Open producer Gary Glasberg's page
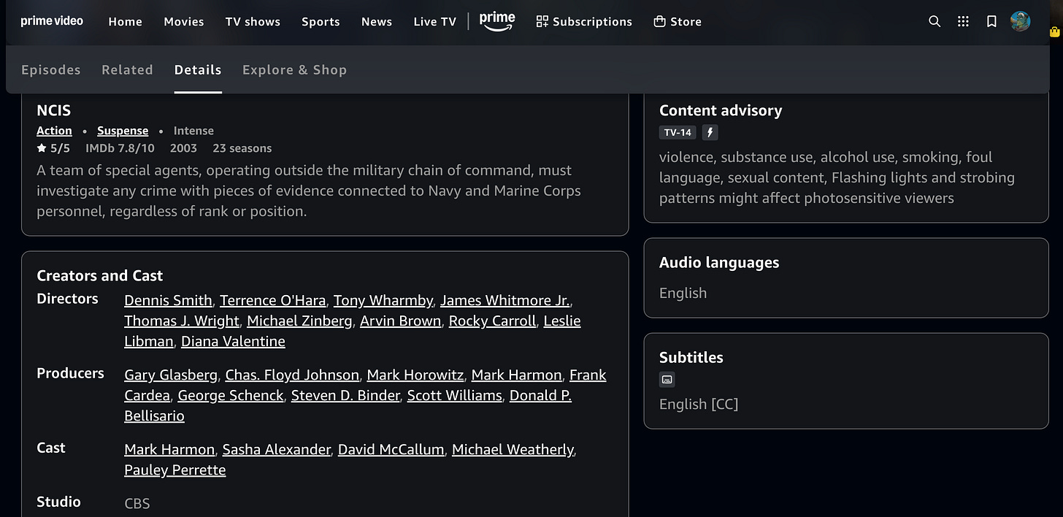The height and width of the screenshot is (517, 1063). [171, 375]
